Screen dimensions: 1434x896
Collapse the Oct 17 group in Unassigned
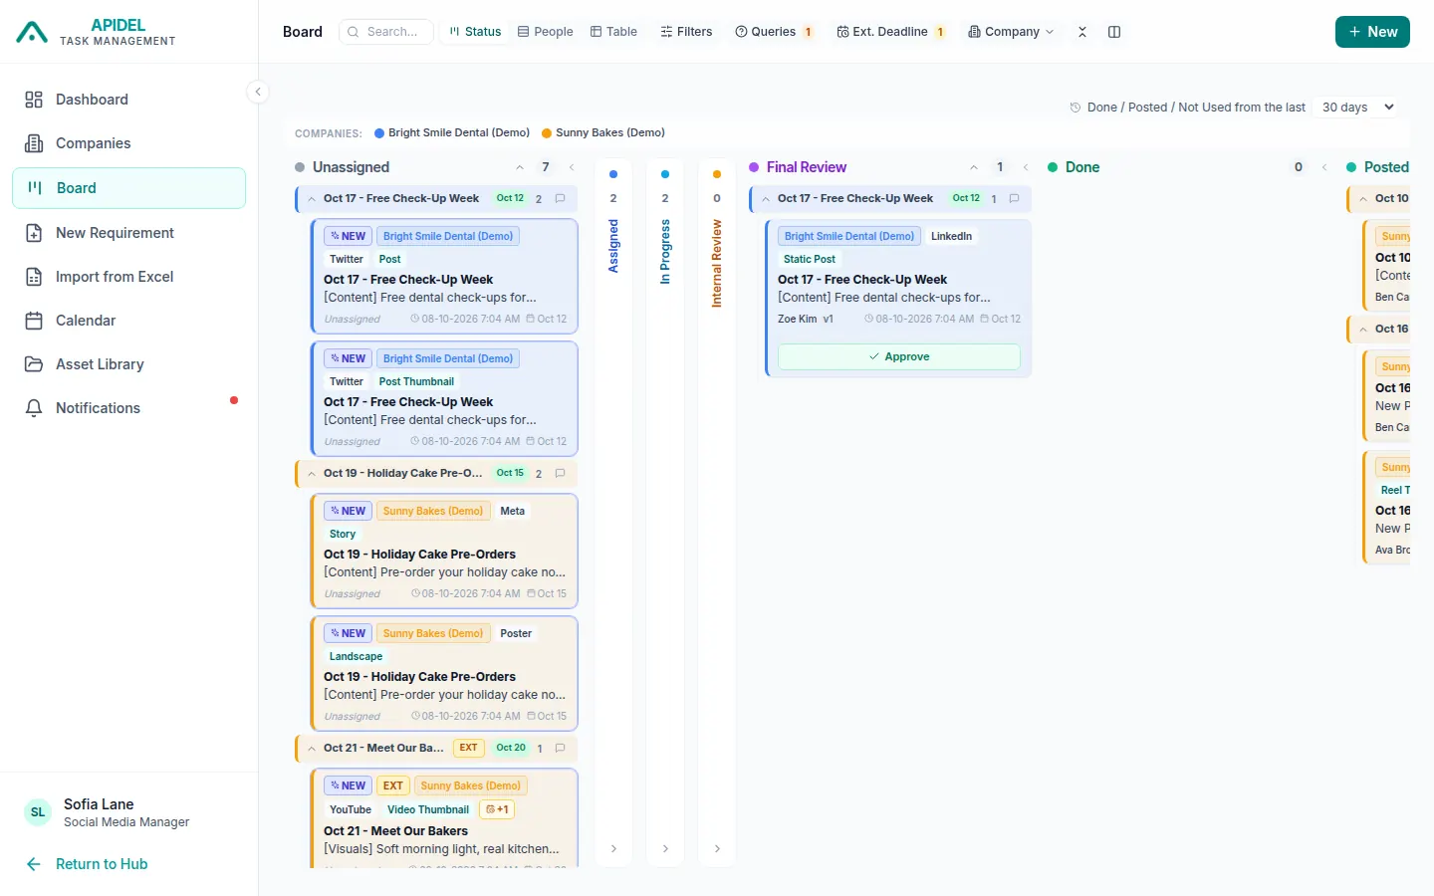click(312, 199)
